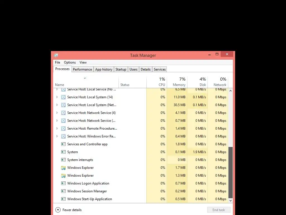Image resolution: width=286 pixels, height=215 pixels.
Task: Select Windows Start-Up Application process
Action: tap(141, 199)
